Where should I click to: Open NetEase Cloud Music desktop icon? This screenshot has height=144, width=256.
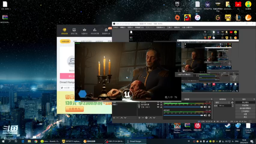click(197, 127)
